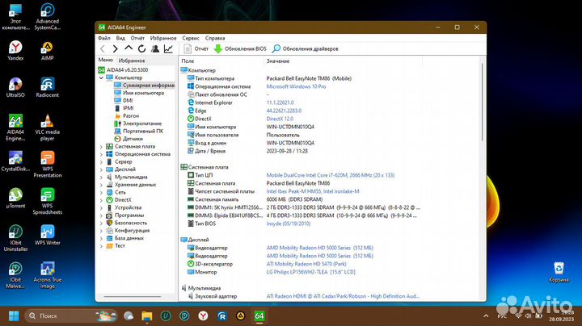Open the VLC media player desktop shortcut
This screenshot has width=582, height=326.
pyautogui.click(x=47, y=127)
